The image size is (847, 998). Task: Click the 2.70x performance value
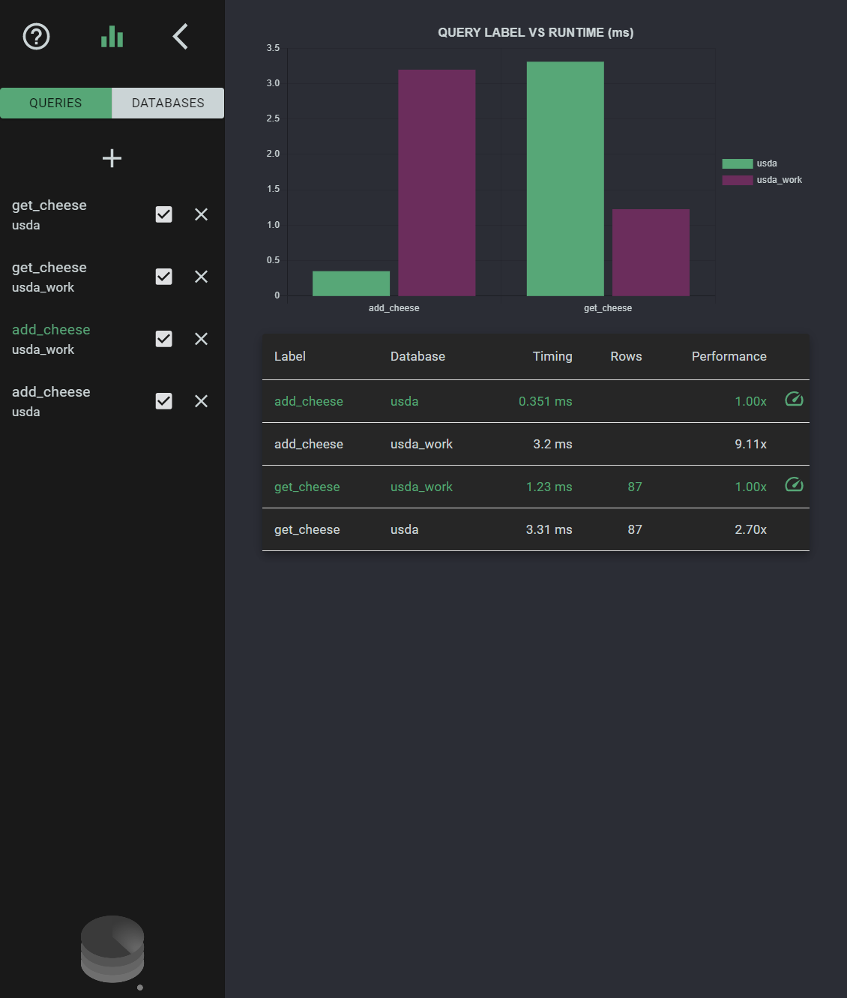tap(750, 529)
